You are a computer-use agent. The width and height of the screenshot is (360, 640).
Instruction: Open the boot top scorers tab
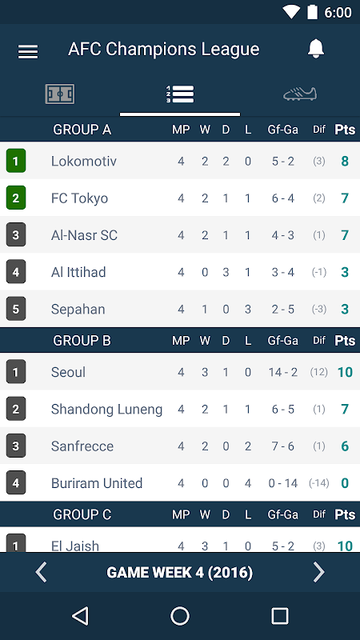click(300, 94)
